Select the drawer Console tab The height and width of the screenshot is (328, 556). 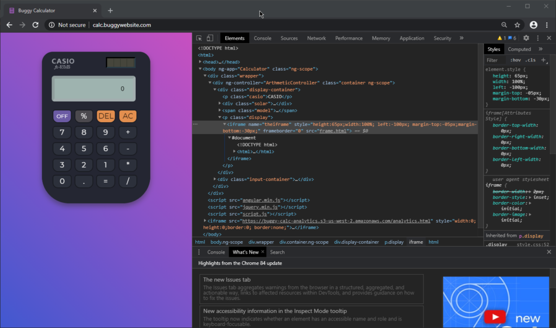pos(216,252)
